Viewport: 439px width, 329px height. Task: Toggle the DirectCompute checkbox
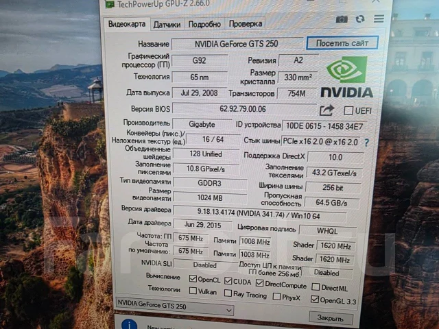point(259,283)
